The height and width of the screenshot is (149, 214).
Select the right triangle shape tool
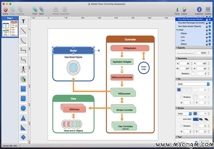tap(23, 128)
